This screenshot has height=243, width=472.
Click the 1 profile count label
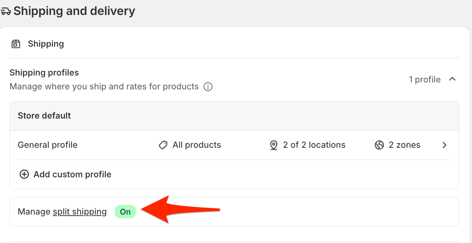(425, 80)
